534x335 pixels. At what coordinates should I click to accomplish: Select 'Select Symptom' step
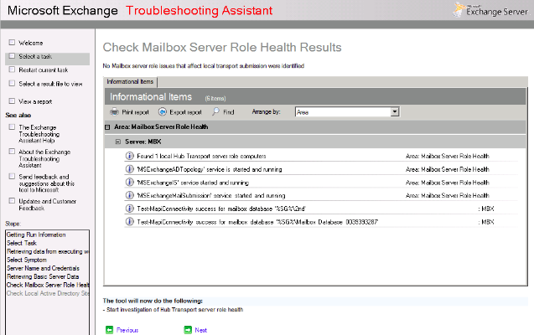click(x=27, y=260)
